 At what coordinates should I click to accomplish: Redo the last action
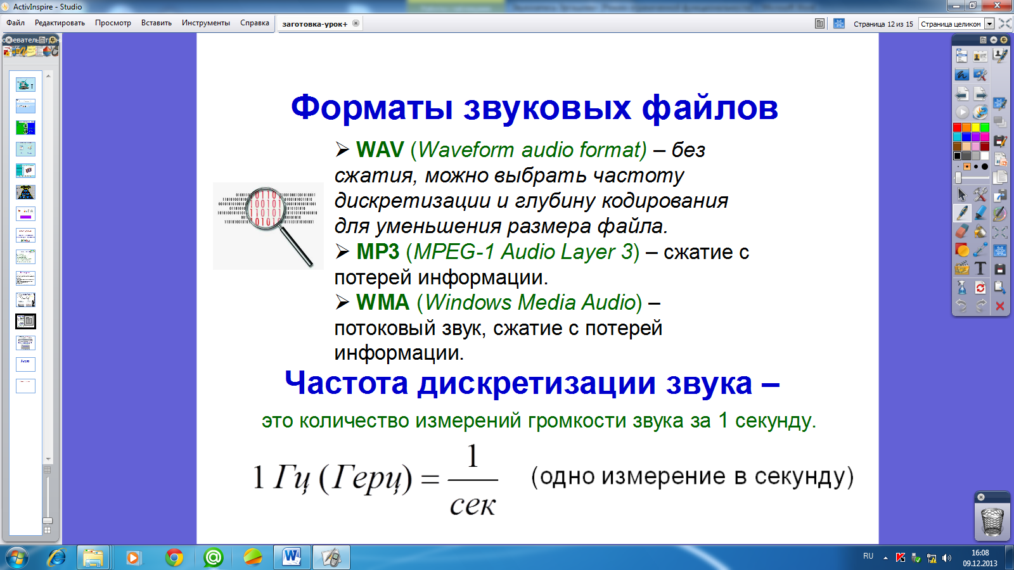click(x=980, y=306)
